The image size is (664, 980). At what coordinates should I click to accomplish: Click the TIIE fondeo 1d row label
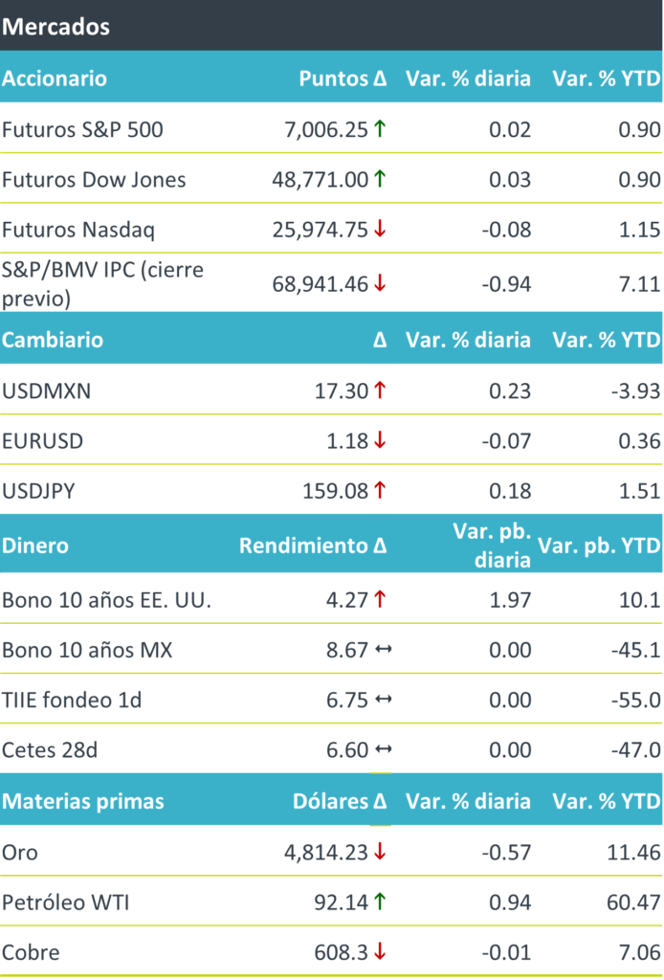72,700
